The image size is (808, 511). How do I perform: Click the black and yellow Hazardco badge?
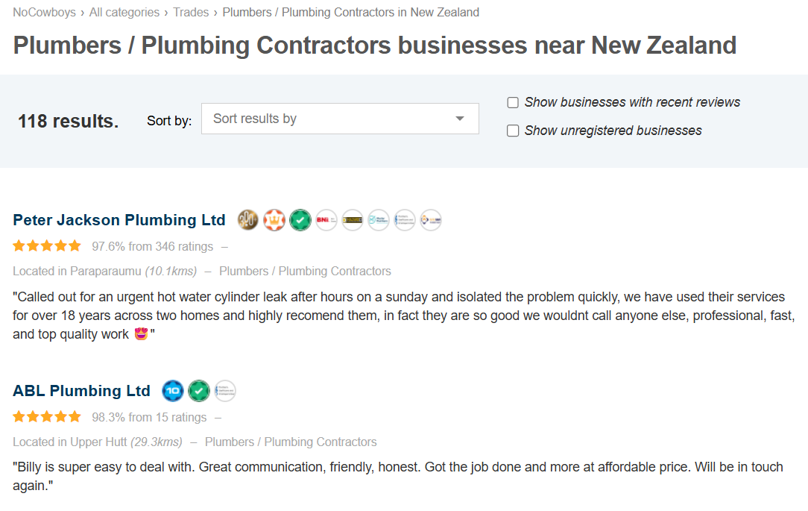[x=353, y=220]
